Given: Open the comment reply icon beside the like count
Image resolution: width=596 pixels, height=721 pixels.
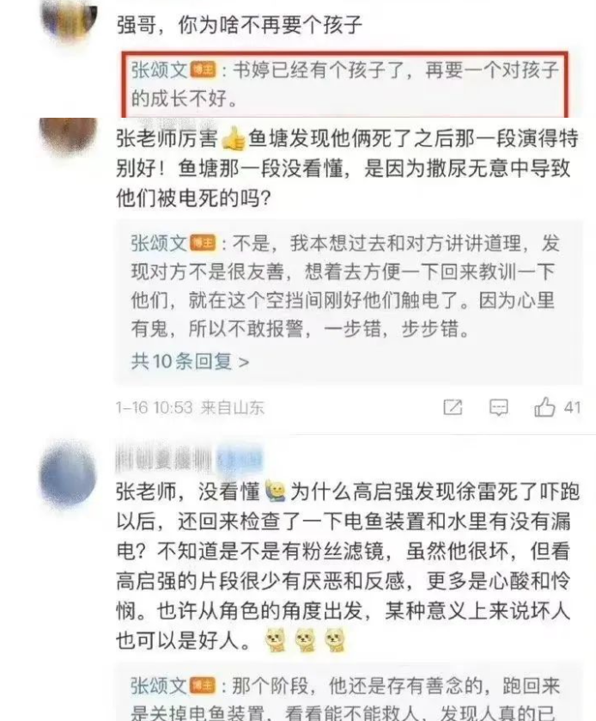Looking at the screenshot, I should point(499,407).
